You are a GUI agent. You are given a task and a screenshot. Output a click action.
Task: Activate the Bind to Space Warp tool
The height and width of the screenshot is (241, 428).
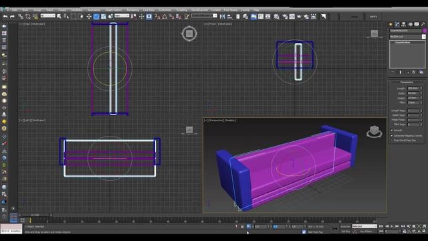point(35,17)
